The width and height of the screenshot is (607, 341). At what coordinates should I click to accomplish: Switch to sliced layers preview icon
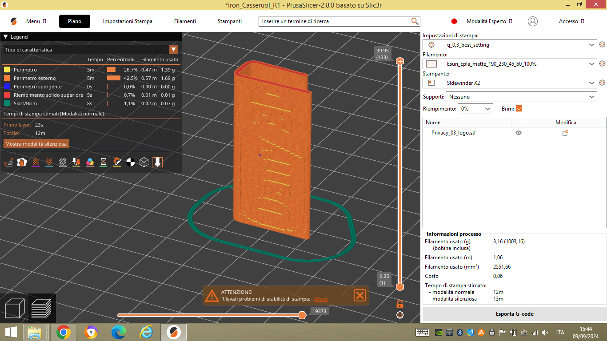(x=41, y=308)
